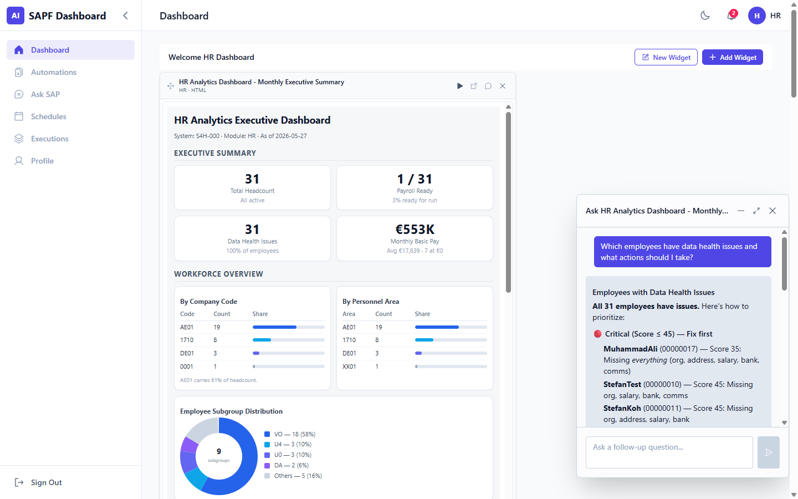Go to Ask SAP page
Screen dimensions: 798x499
pyautogui.click(x=70, y=94)
